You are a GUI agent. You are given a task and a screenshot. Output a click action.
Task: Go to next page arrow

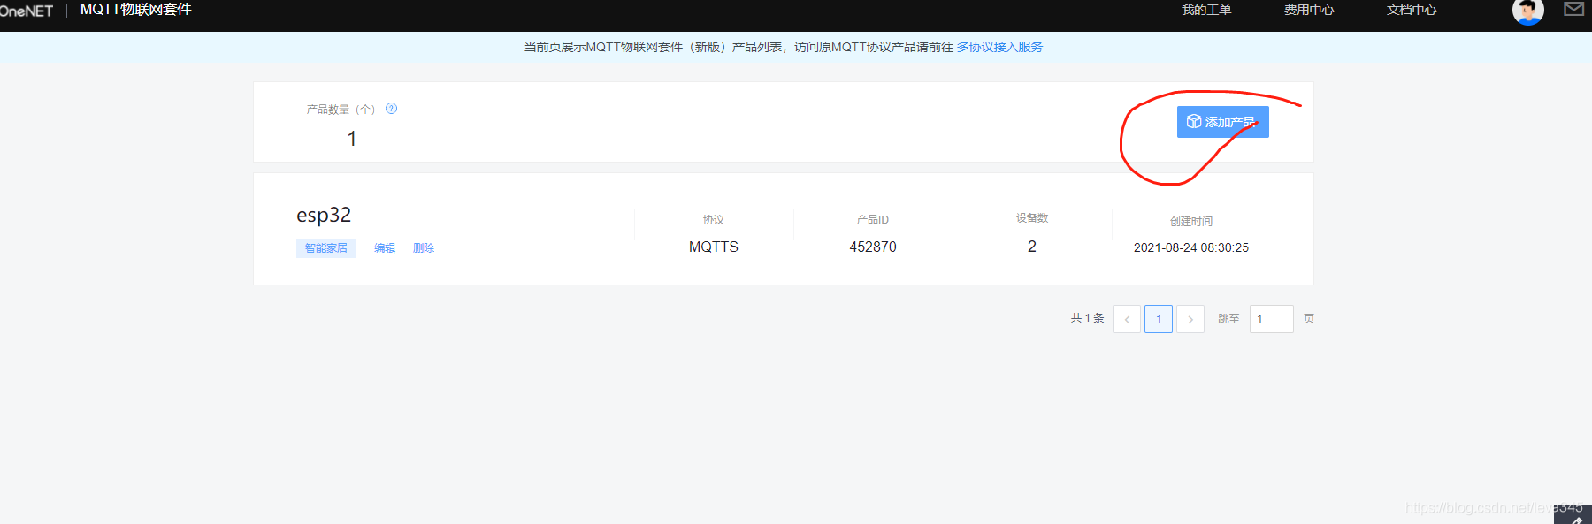(1190, 319)
